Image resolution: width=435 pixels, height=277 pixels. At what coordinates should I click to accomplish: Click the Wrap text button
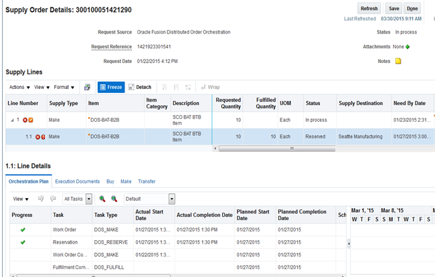click(210, 87)
